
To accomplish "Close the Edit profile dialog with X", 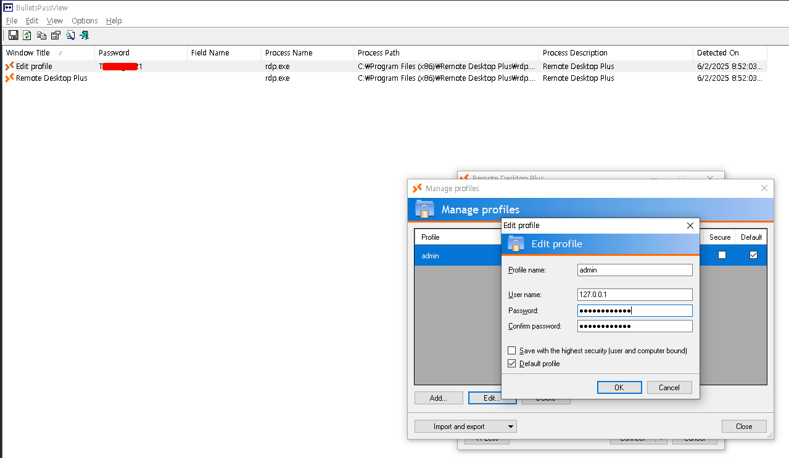I will [690, 226].
